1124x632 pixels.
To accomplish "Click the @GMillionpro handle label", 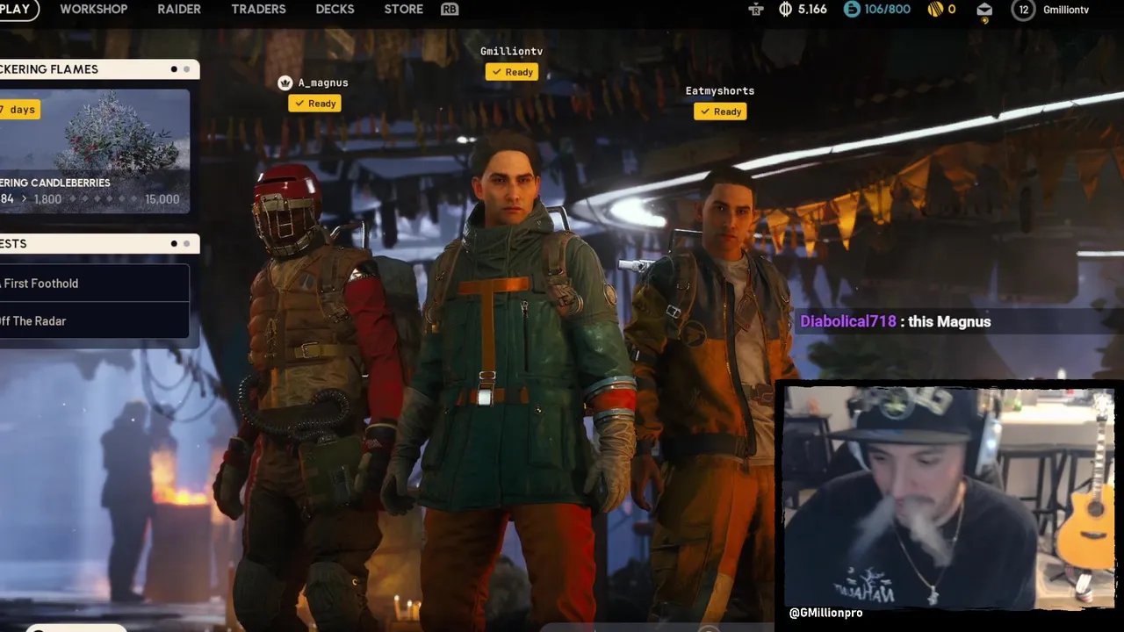I will pos(825,613).
